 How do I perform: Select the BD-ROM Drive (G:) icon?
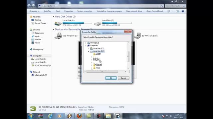[137, 36]
